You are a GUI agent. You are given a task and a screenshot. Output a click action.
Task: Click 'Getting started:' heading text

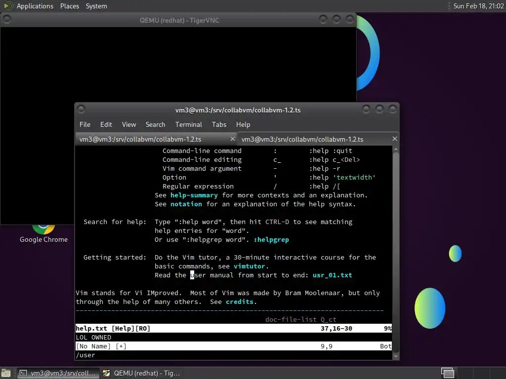point(115,257)
